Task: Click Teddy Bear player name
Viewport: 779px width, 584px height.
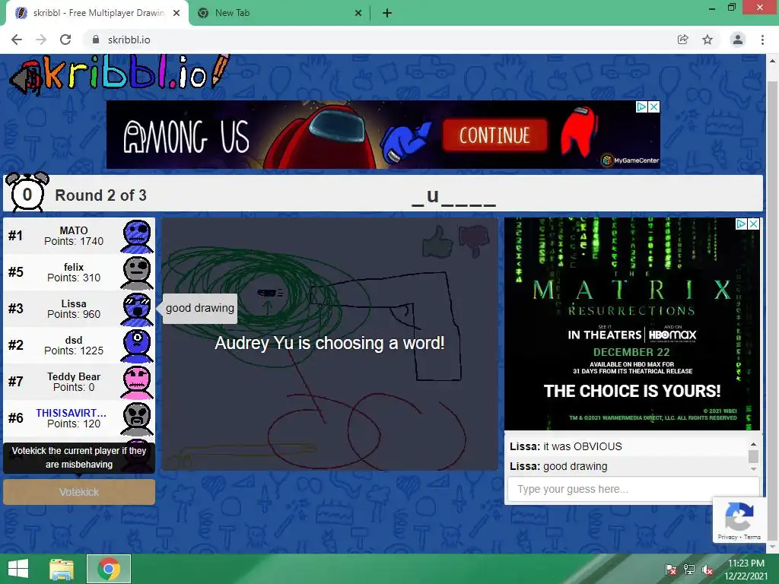Action: coord(74,376)
